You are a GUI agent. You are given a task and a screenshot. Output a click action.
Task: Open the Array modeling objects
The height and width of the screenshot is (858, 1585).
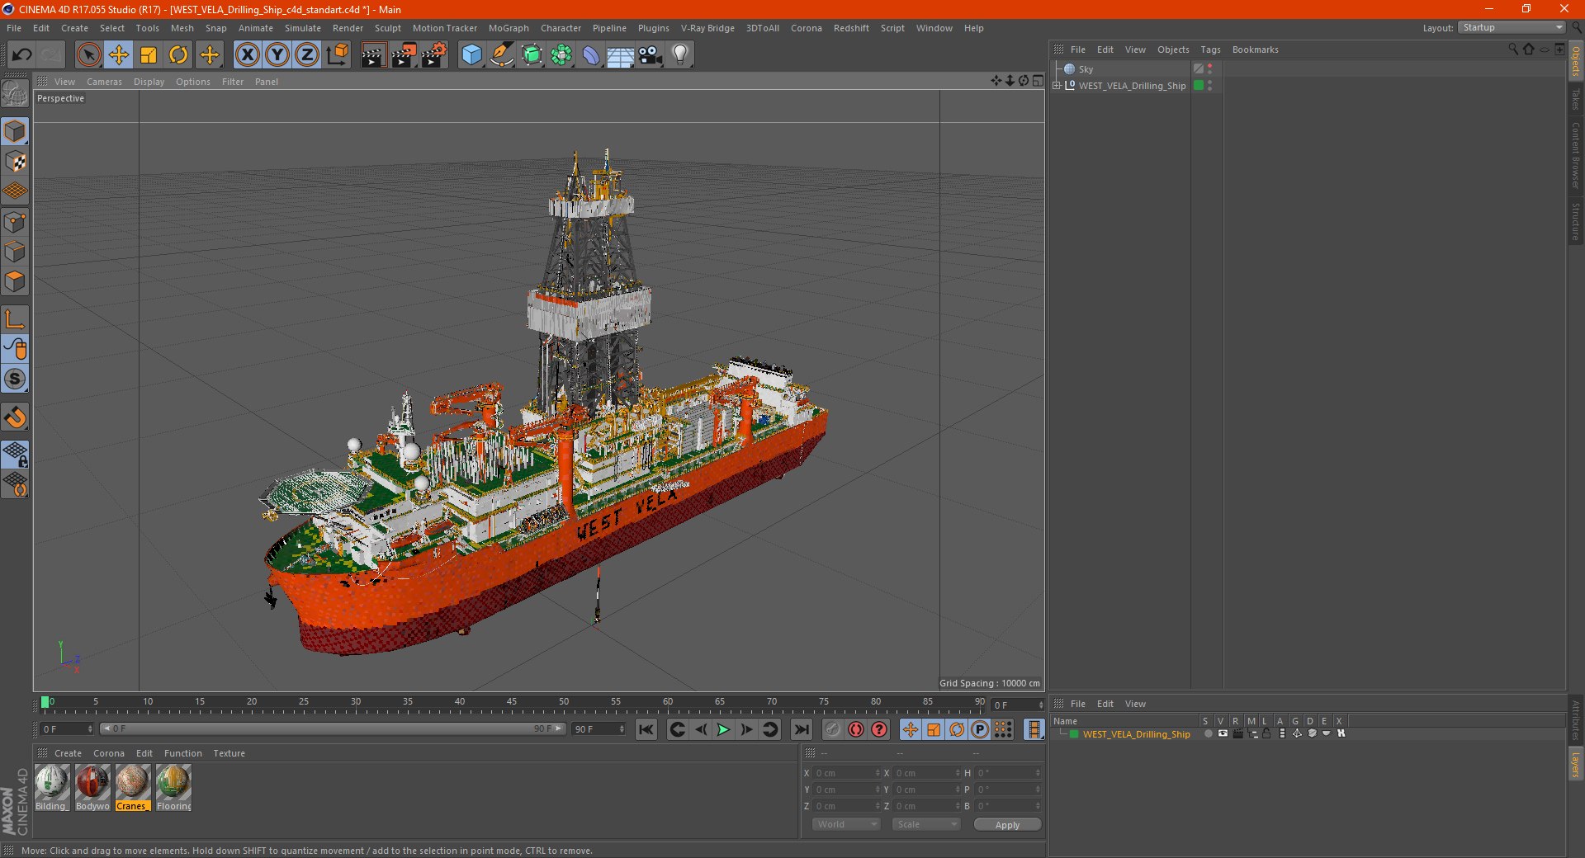[x=561, y=55]
